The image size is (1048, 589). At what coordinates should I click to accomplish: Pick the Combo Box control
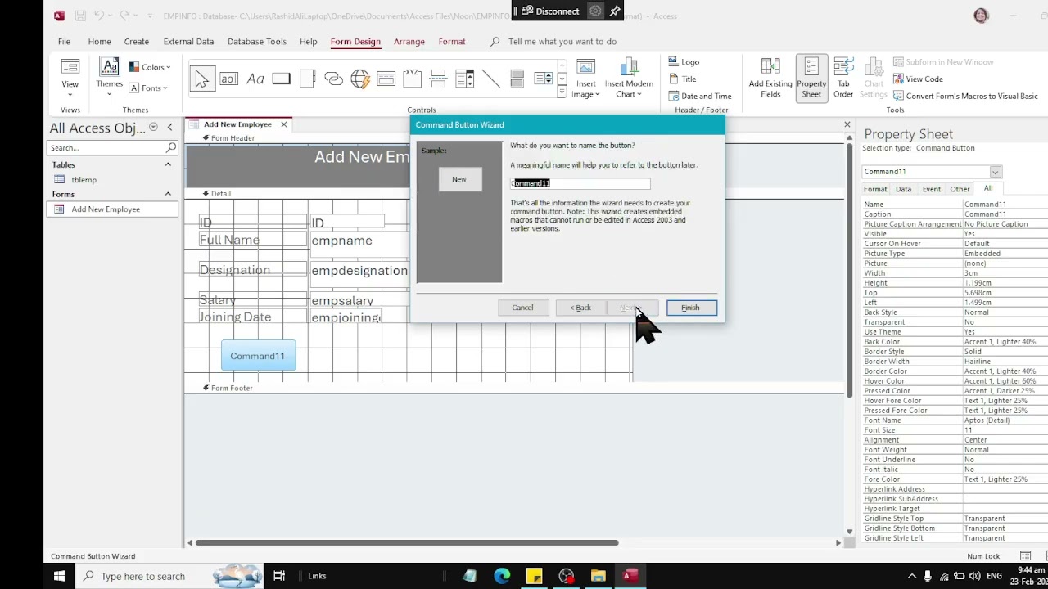464,79
